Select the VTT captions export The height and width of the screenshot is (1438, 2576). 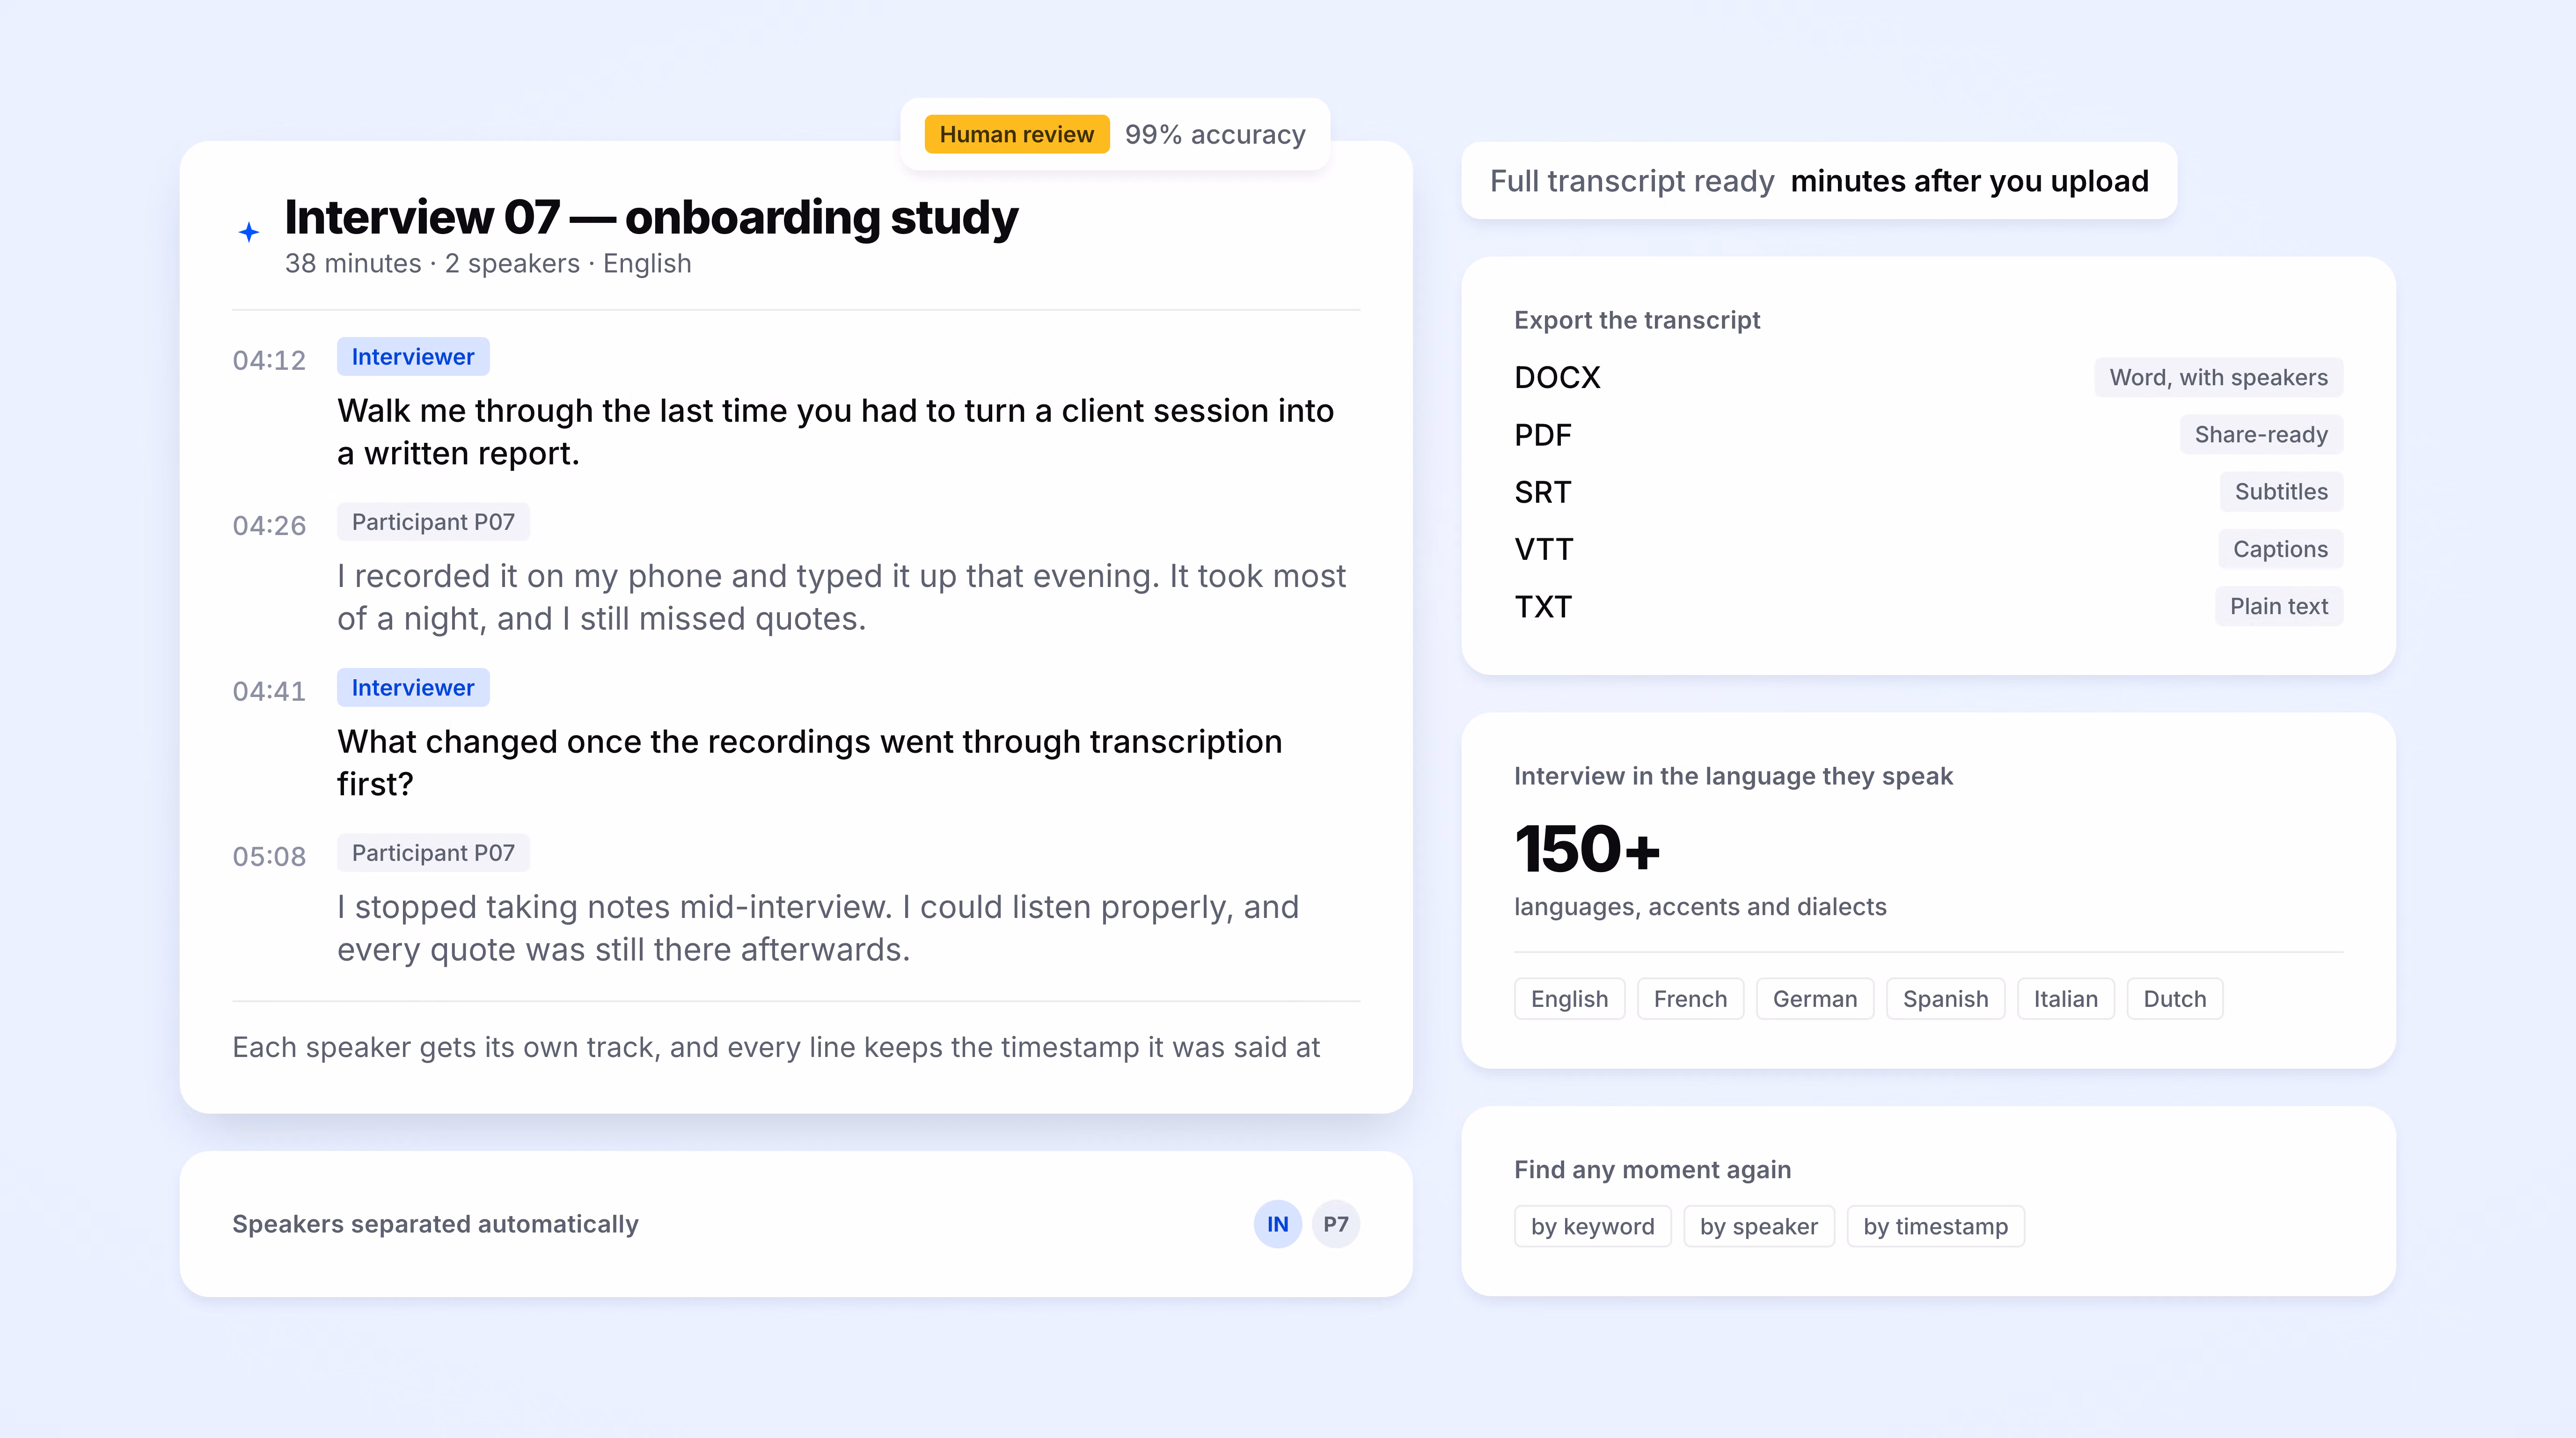1928,549
